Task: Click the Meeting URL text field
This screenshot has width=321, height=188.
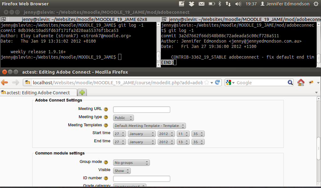Action: pyautogui.click(x=142, y=110)
